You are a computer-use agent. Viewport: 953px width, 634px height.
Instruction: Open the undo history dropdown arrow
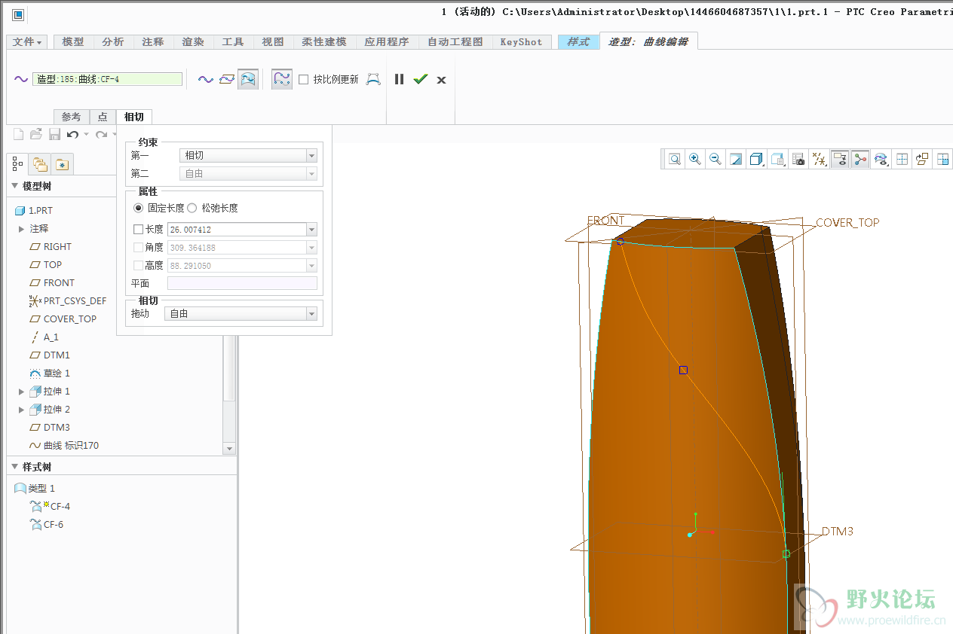(x=86, y=134)
